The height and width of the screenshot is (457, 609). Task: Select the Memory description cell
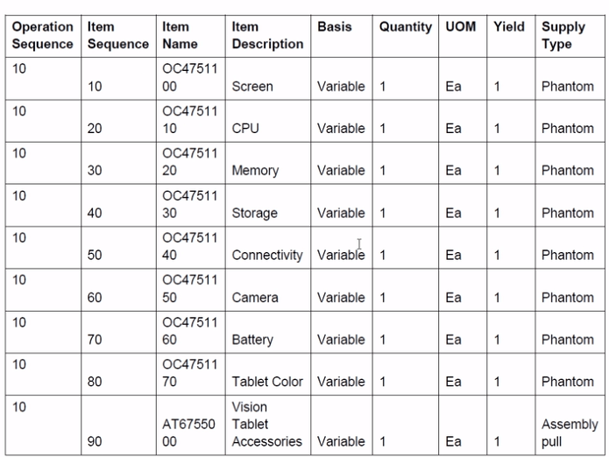coord(255,171)
